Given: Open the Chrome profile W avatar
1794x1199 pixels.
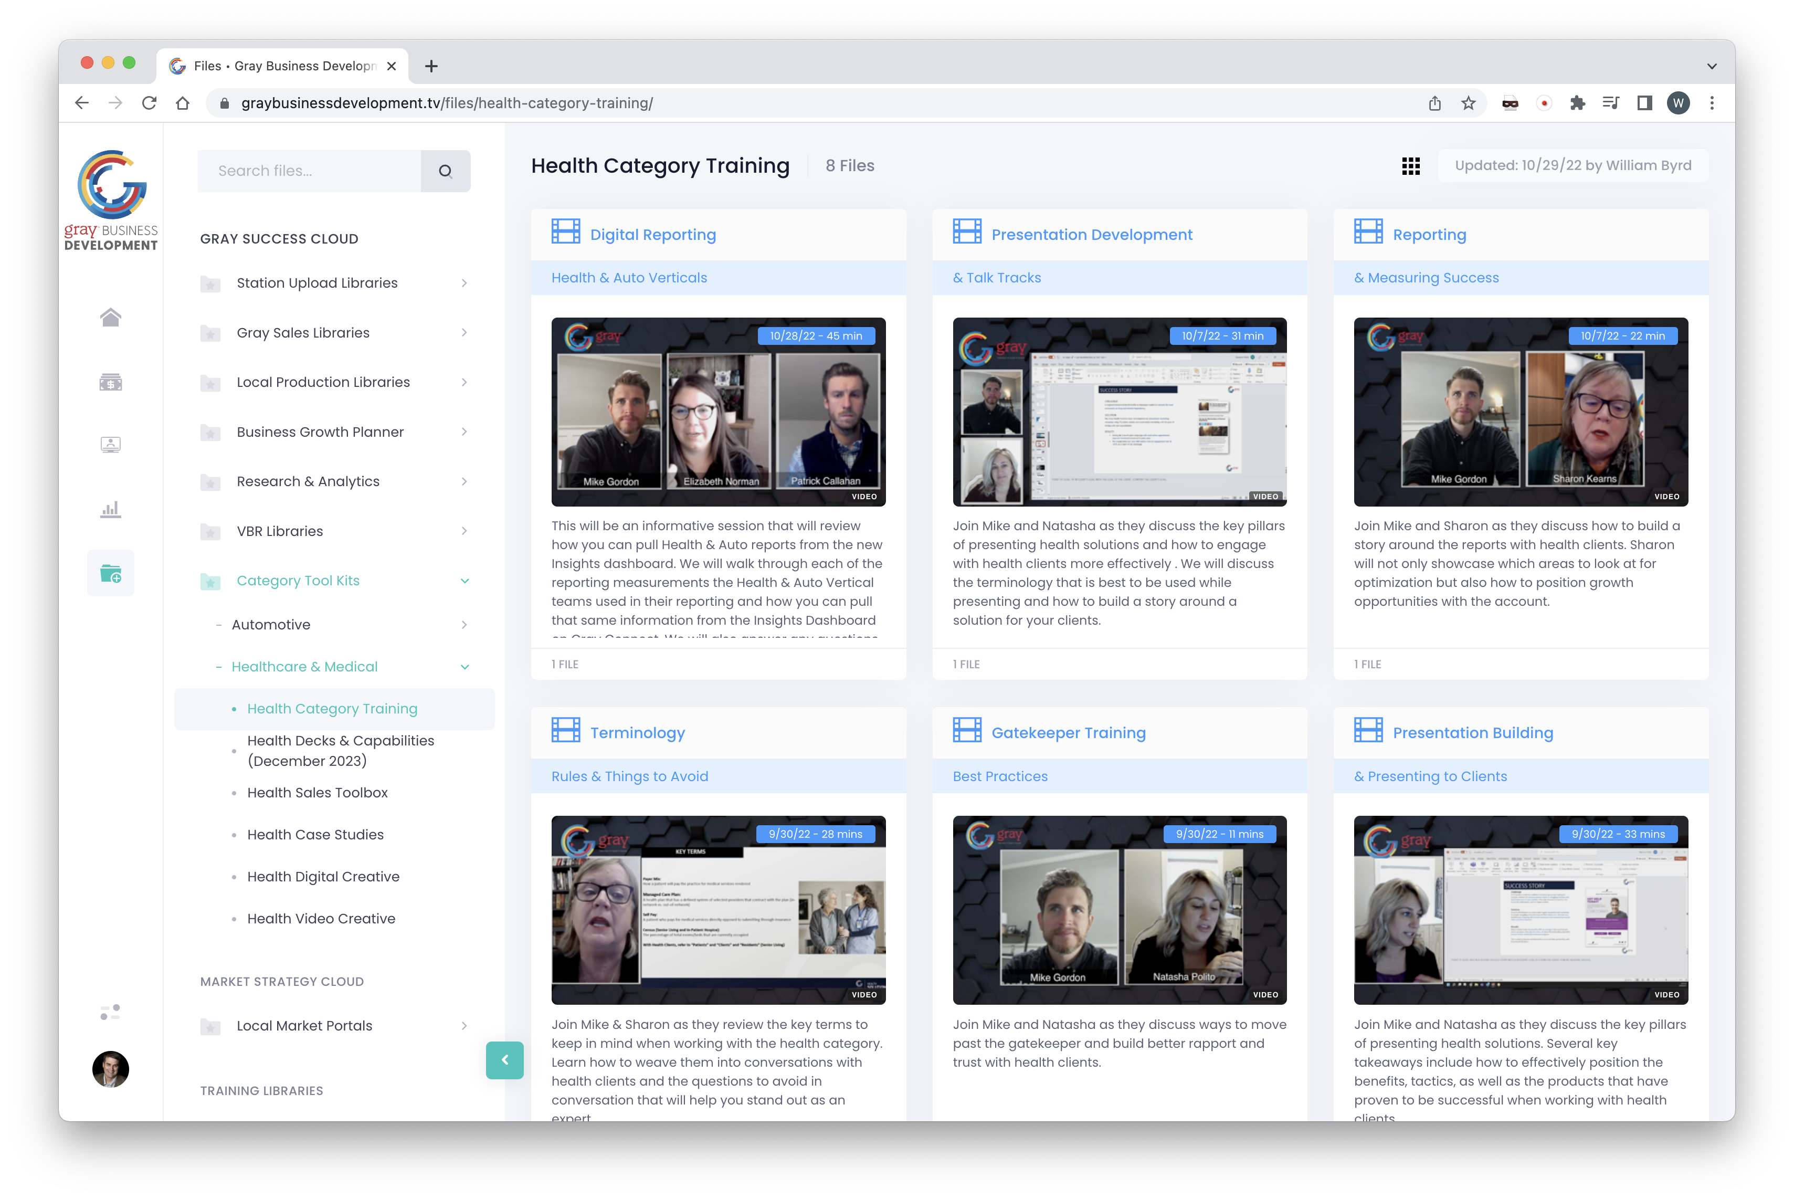Looking at the screenshot, I should click(x=1678, y=103).
